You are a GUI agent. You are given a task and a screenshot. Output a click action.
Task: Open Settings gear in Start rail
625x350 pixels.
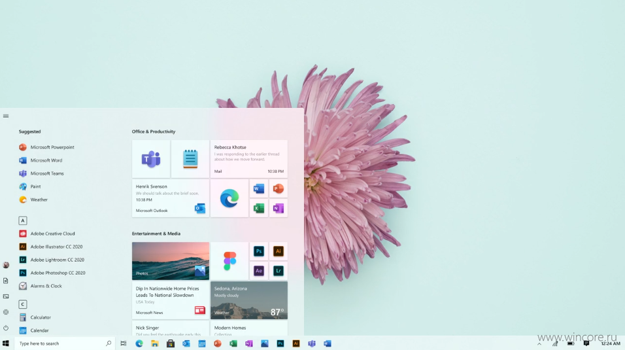[x=6, y=312]
